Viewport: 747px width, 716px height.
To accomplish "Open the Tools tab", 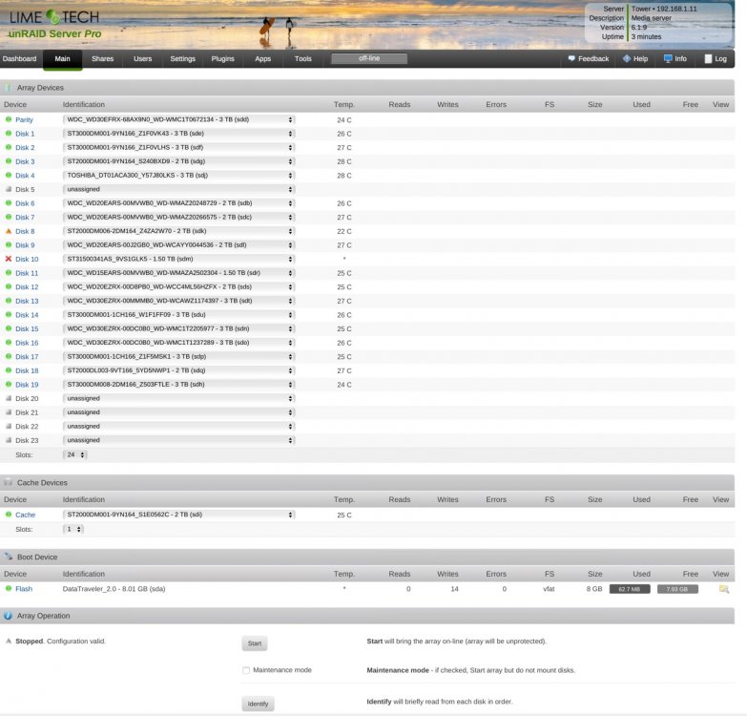I will 302,58.
